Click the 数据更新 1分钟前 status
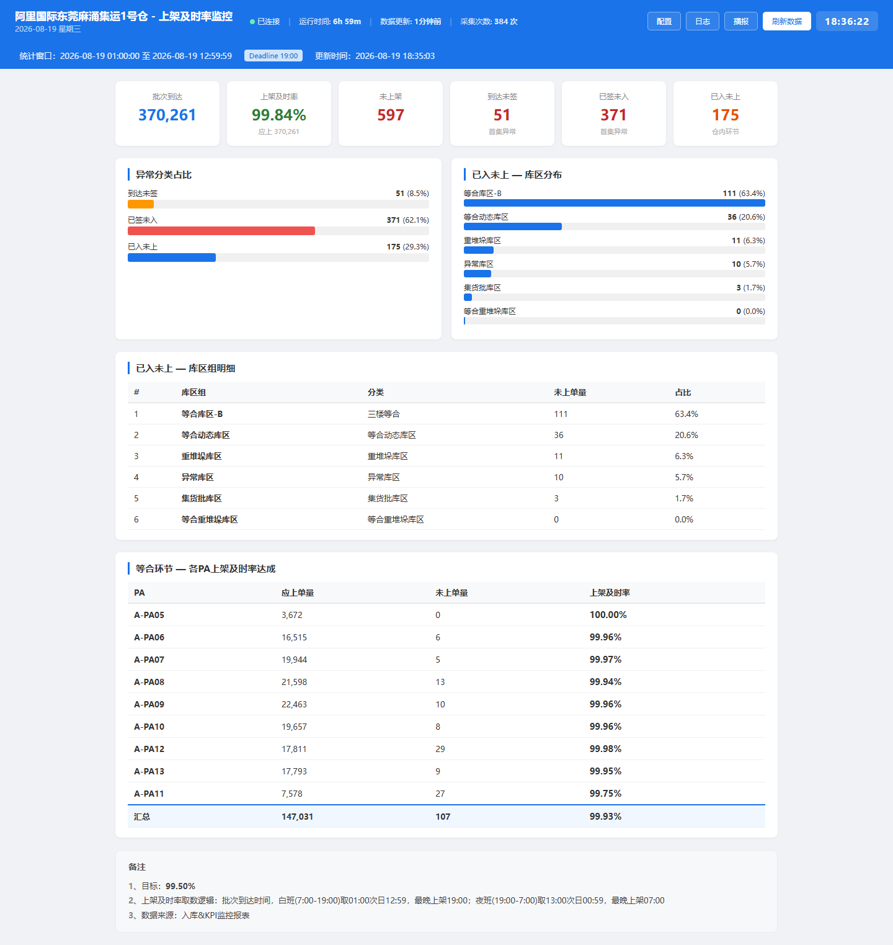 pyautogui.click(x=411, y=22)
